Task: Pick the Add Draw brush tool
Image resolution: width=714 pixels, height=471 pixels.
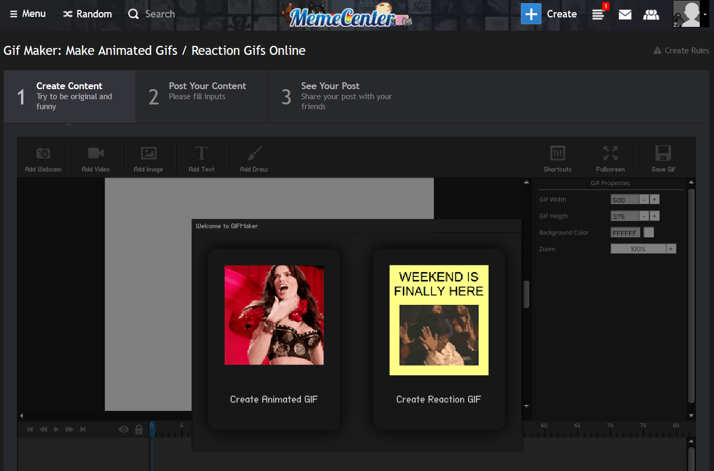Action: tap(254, 153)
